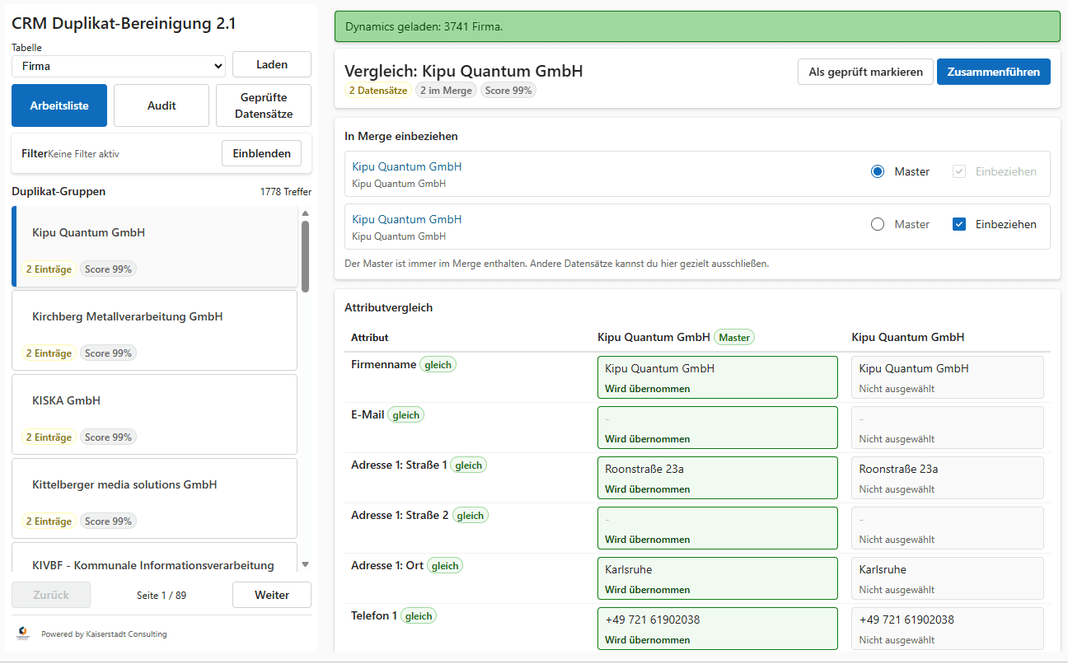The image size is (1068, 664).
Task: Click the Kaiserstadt Consulting logo icon
Action: [x=23, y=634]
